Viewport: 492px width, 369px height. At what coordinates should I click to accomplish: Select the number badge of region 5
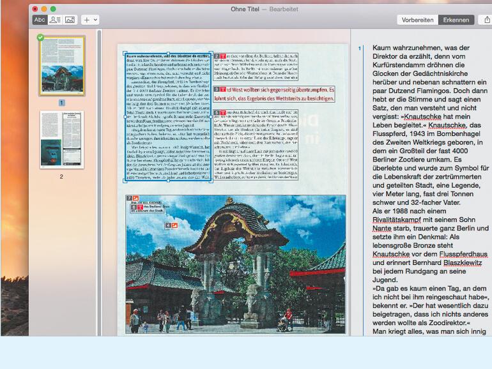pyautogui.click(x=217, y=112)
